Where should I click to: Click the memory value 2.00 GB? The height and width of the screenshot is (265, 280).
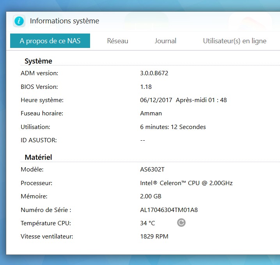point(151,196)
